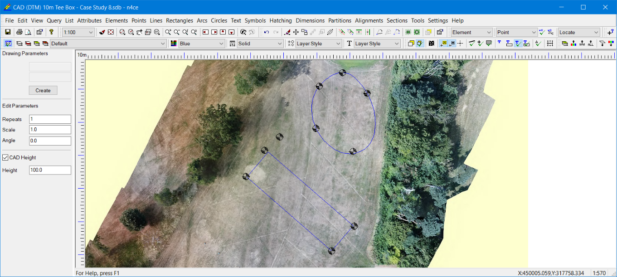Open the Element selection dropdown
The width and height of the screenshot is (617, 277).
click(x=471, y=32)
